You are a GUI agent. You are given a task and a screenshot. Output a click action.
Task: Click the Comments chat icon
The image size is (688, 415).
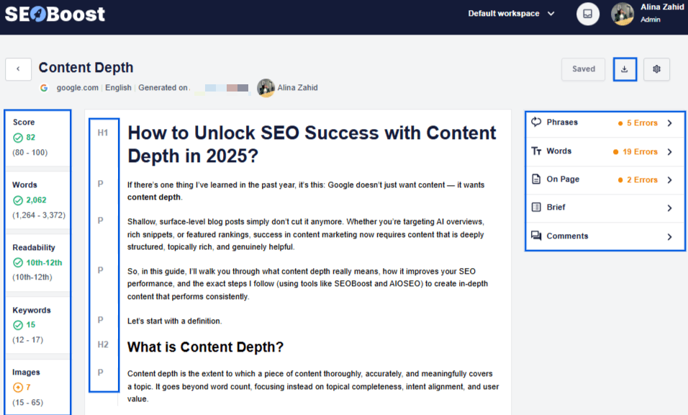[536, 236]
